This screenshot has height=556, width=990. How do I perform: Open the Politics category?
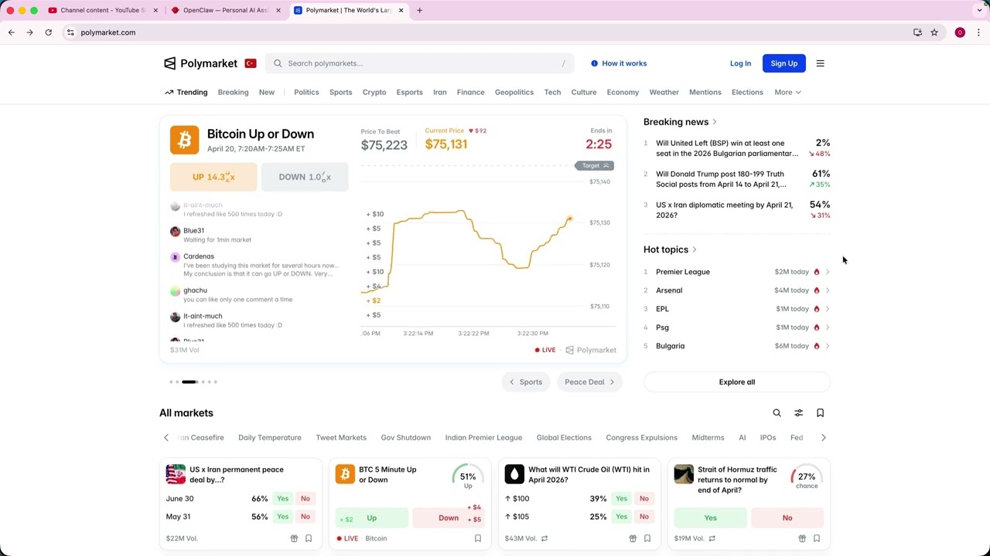pos(306,92)
